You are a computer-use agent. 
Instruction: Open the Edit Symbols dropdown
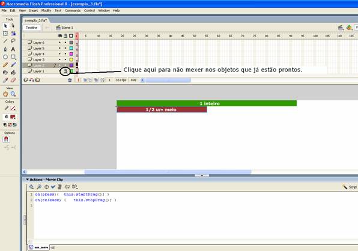pyautogui.click(x=349, y=28)
